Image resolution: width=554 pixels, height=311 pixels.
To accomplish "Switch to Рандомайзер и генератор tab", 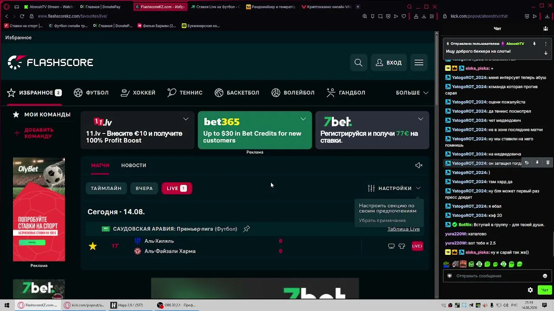I will coord(271,7).
